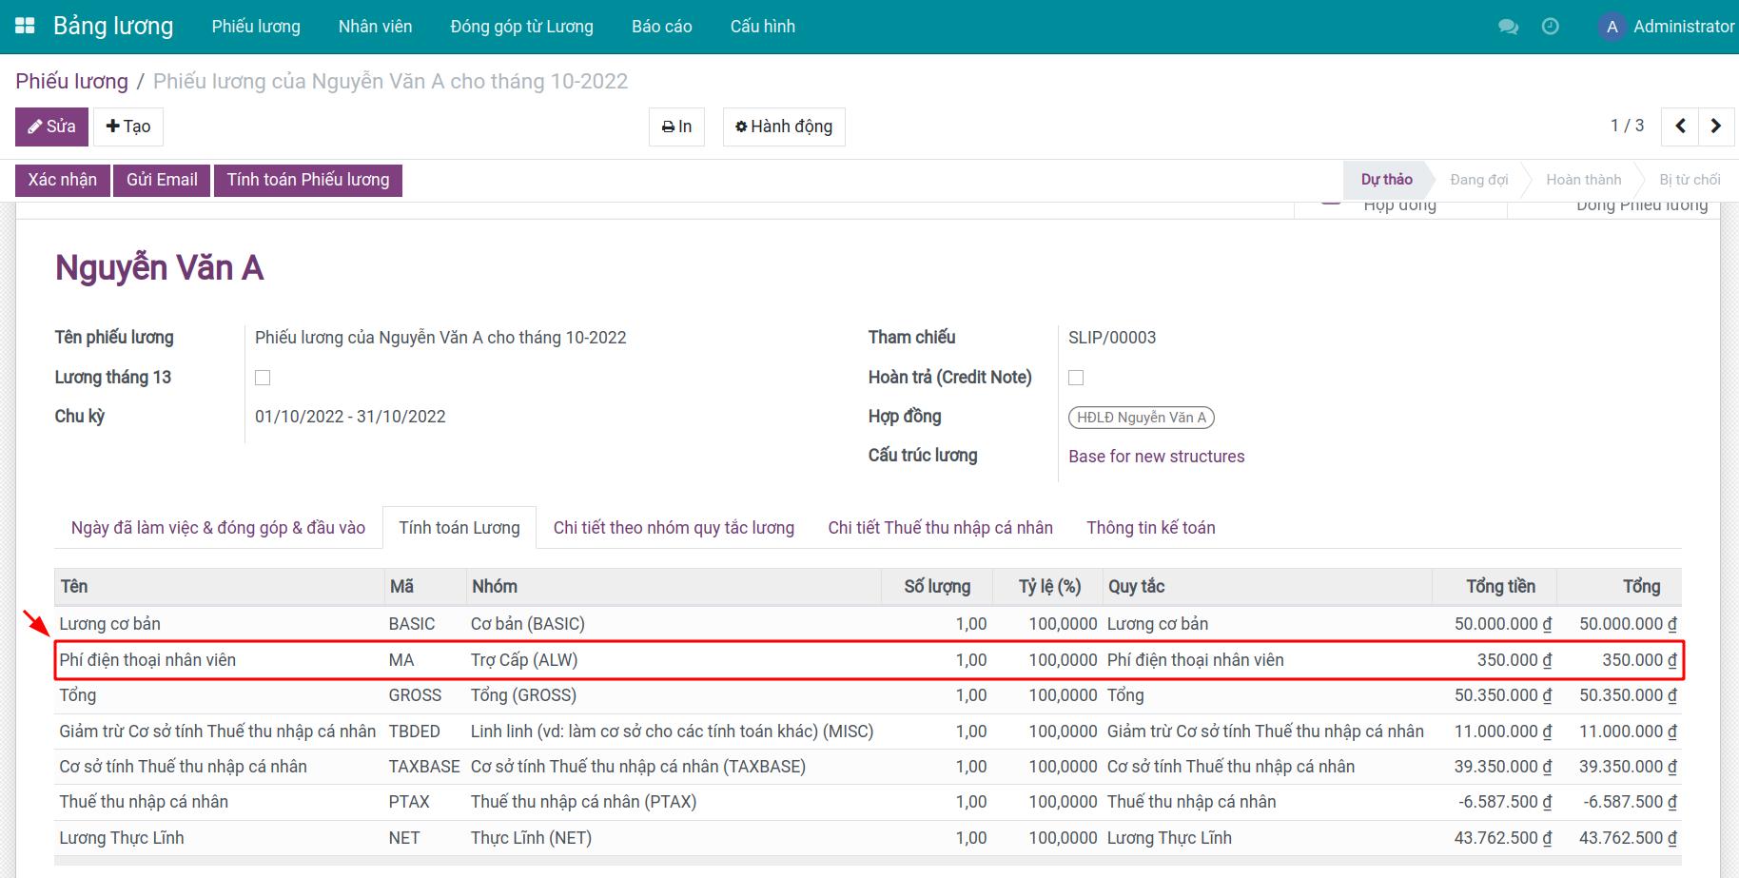The height and width of the screenshot is (878, 1739).
Task: Click the In print button
Action: [x=676, y=127]
